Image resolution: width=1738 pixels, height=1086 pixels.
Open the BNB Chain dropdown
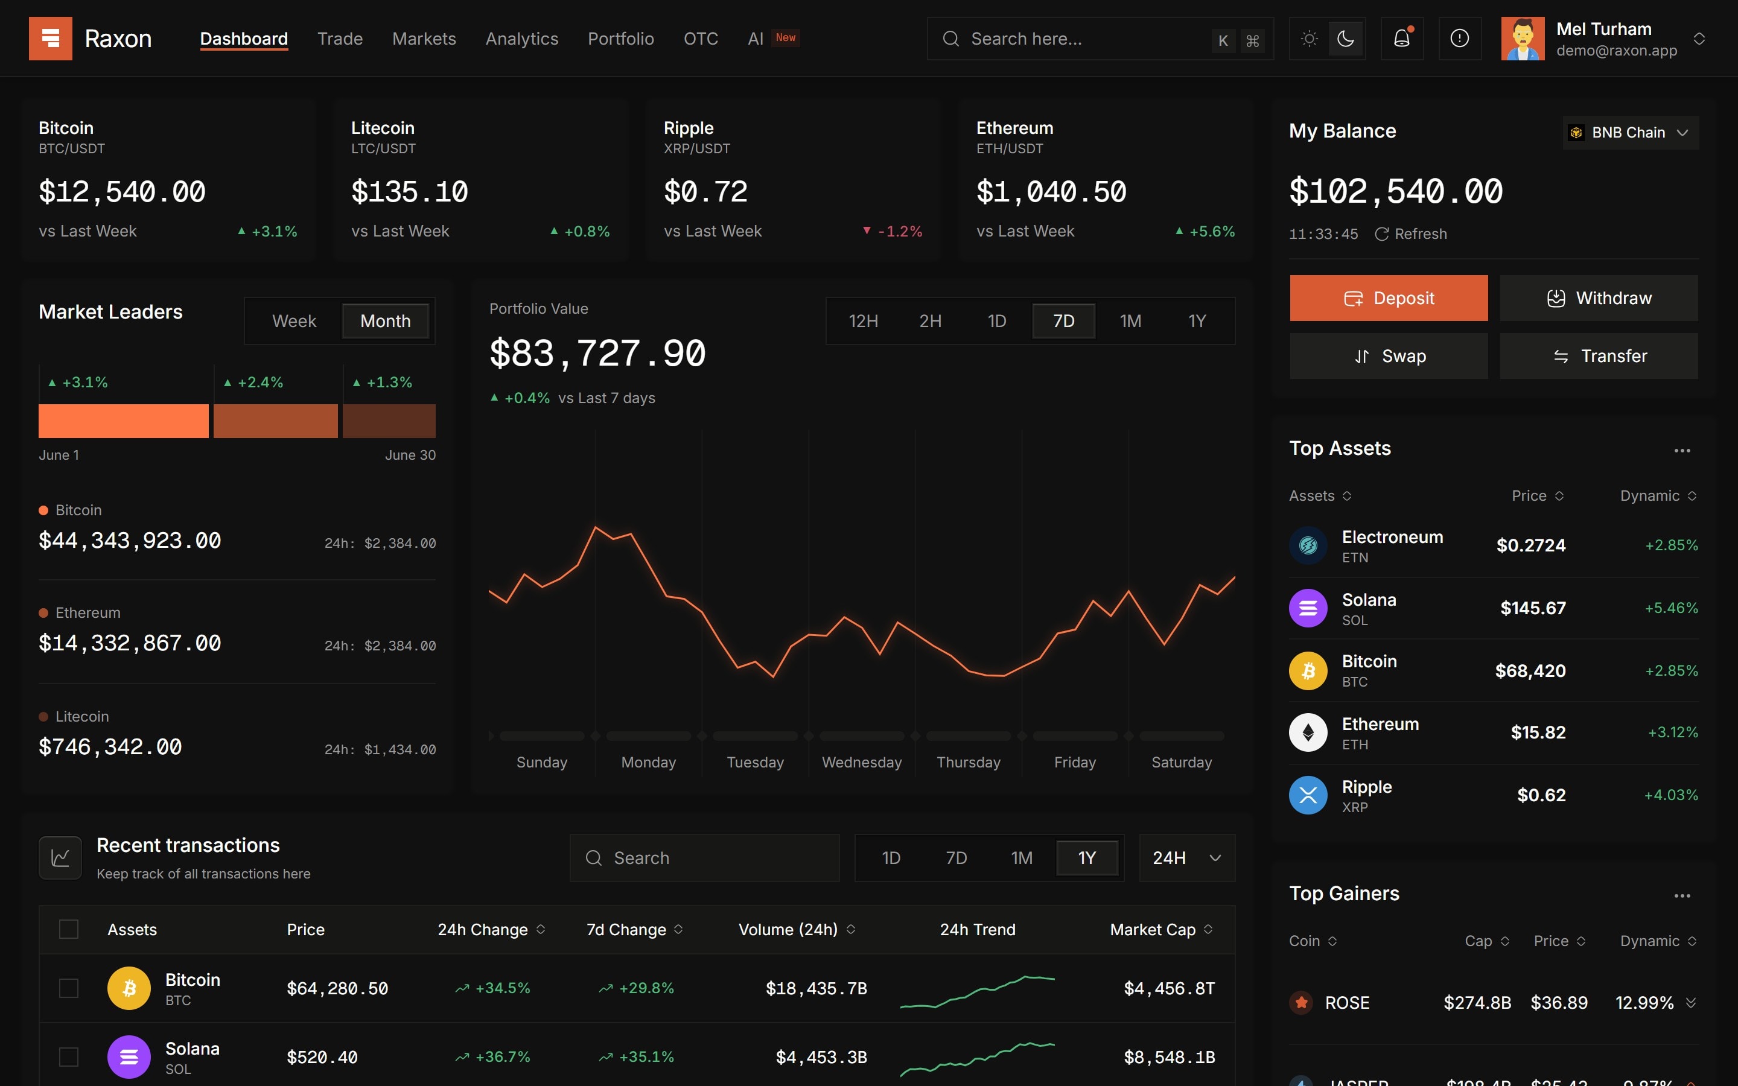(x=1630, y=132)
